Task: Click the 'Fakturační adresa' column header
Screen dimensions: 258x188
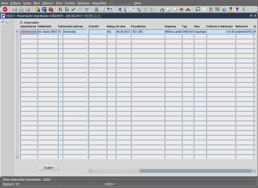Action: click(70, 26)
